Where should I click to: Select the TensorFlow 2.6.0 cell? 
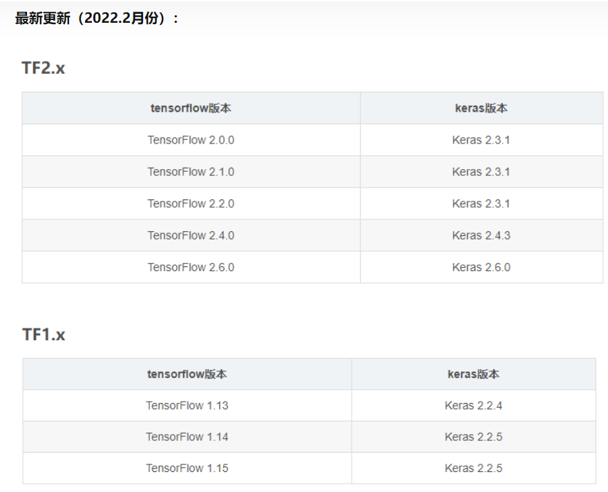pyautogui.click(x=191, y=267)
